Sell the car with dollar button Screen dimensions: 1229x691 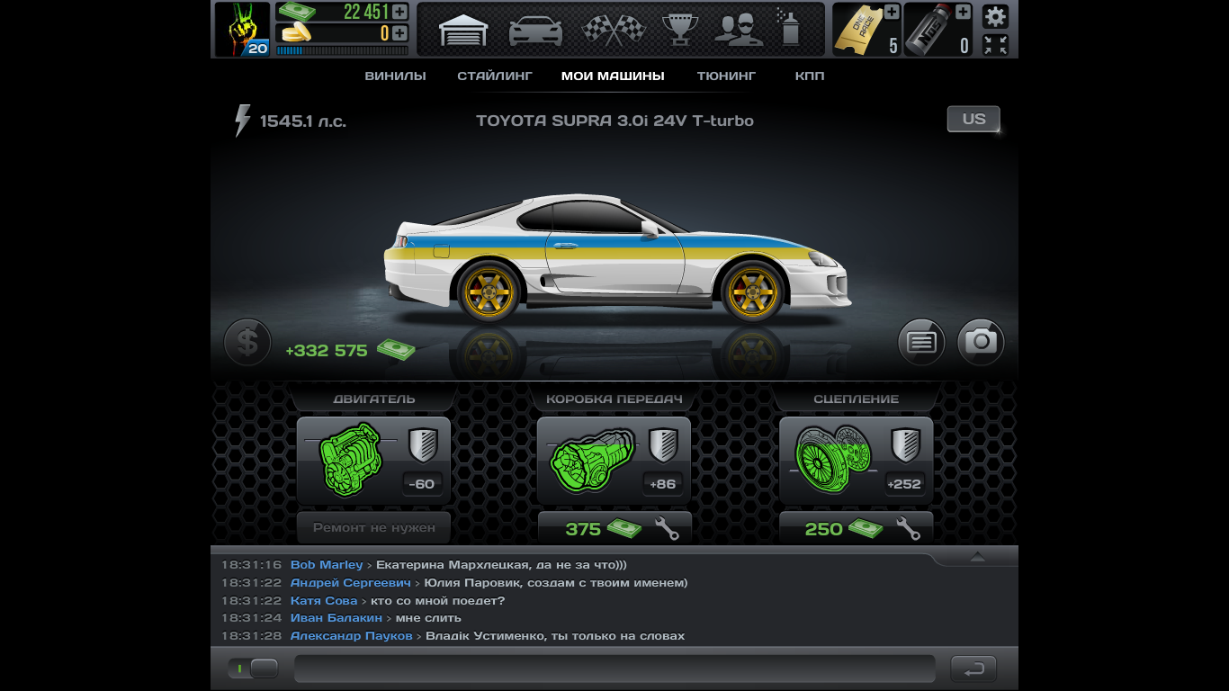click(247, 342)
